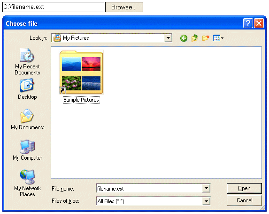The height and width of the screenshot is (214, 269).
Task: Expand the Look in dropdown
Action: [x=168, y=38]
